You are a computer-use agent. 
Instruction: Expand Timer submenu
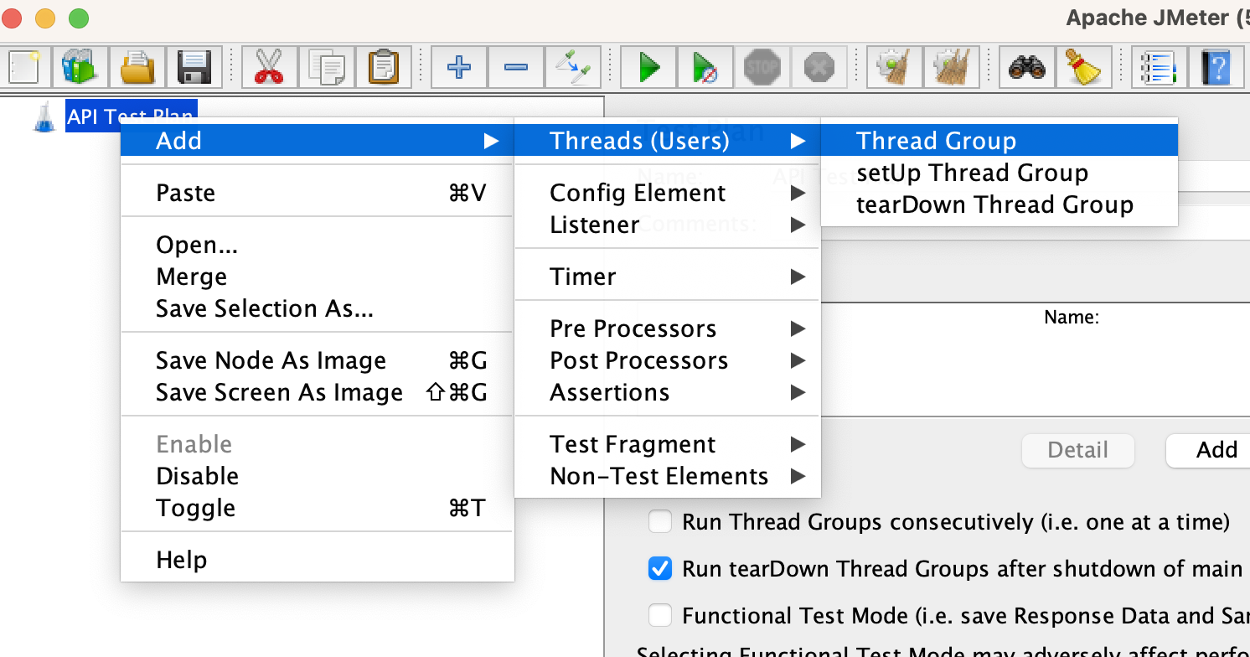pos(667,277)
